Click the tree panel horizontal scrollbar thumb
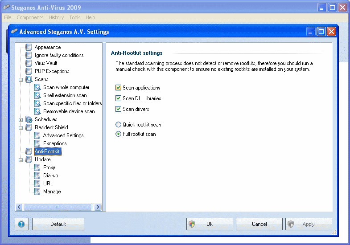This screenshot has height=245, width=350. (x=58, y=207)
